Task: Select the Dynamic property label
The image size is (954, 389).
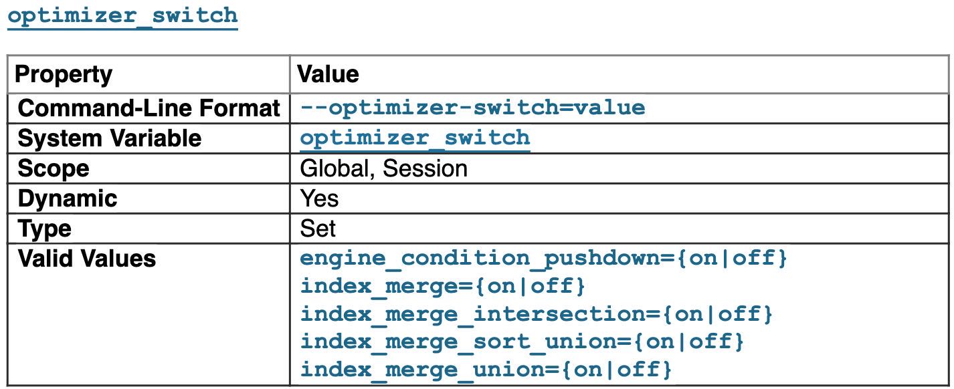Action: point(67,199)
